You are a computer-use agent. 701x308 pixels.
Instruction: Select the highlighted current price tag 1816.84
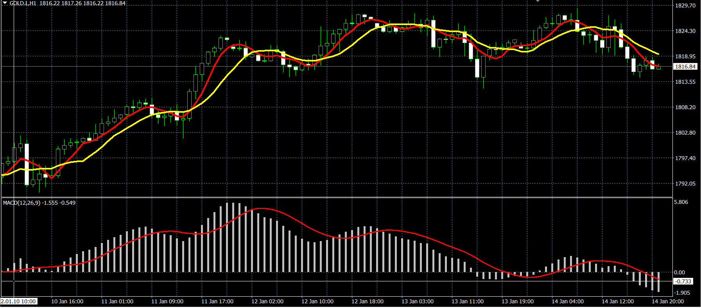click(x=685, y=67)
